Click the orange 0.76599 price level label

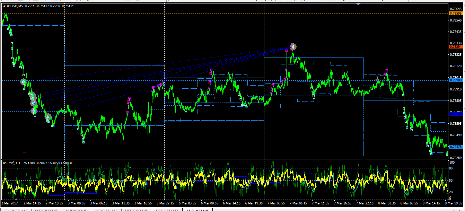coord(455,14)
